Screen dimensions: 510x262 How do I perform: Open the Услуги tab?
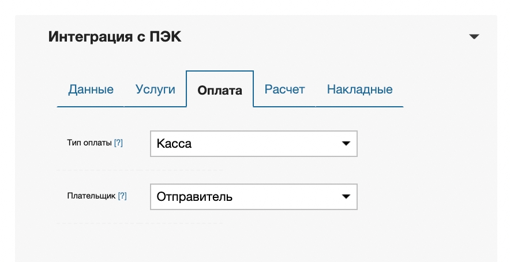coord(155,89)
